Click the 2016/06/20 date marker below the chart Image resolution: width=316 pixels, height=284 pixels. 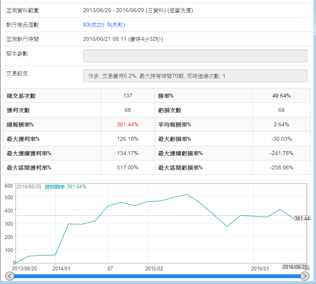point(295,267)
